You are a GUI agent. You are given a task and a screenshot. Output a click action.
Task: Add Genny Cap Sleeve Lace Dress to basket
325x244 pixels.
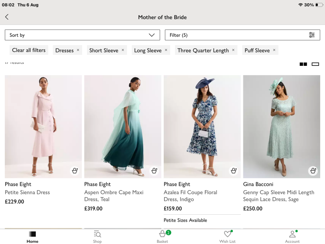313,170
